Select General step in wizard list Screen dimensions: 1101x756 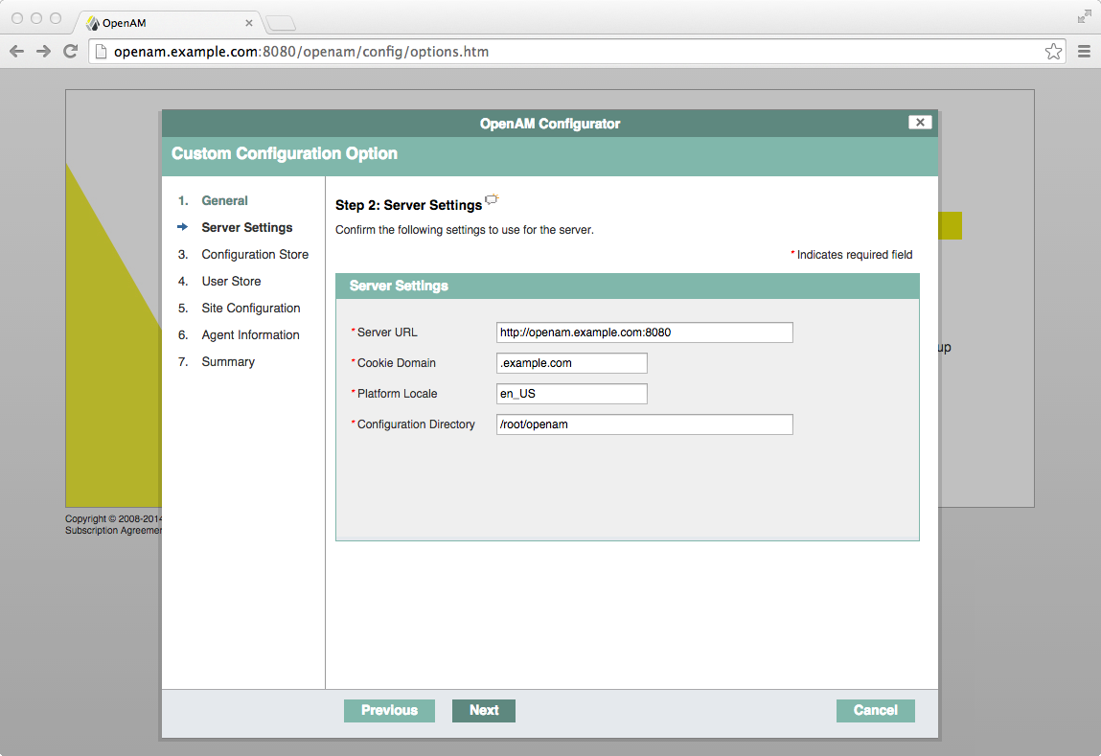click(x=224, y=201)
